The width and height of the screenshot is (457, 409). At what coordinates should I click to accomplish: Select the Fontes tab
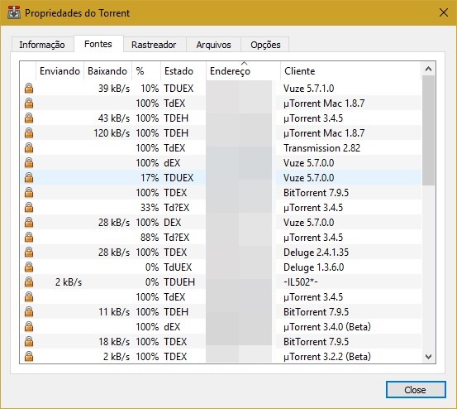tap(98, 44)
